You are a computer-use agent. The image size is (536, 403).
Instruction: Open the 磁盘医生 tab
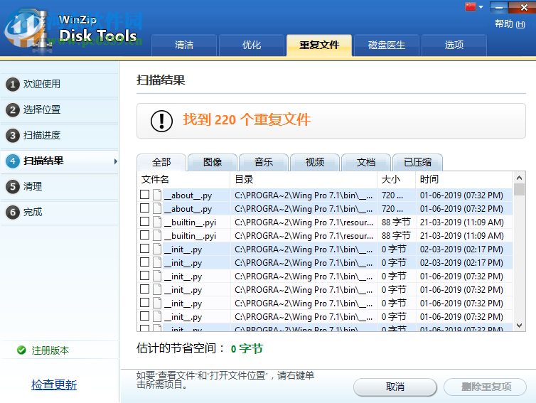point(387,45)
